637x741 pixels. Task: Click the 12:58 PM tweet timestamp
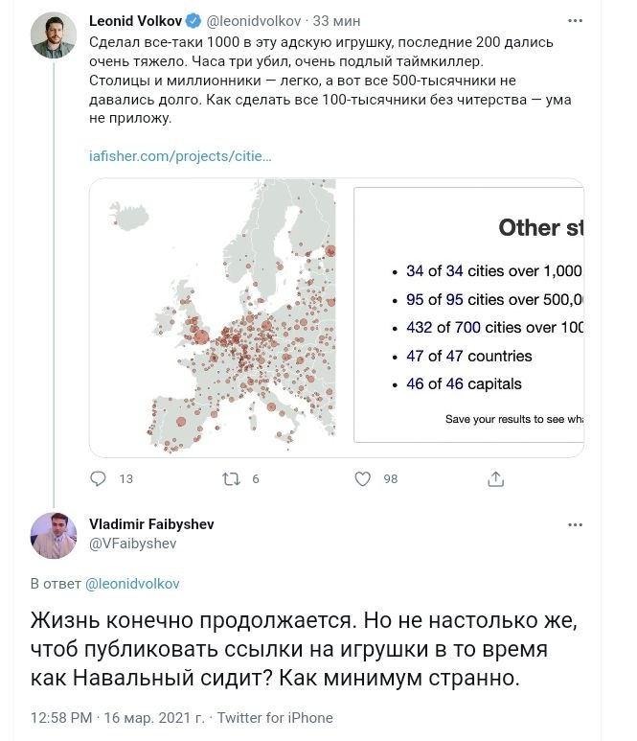[61, 717]
